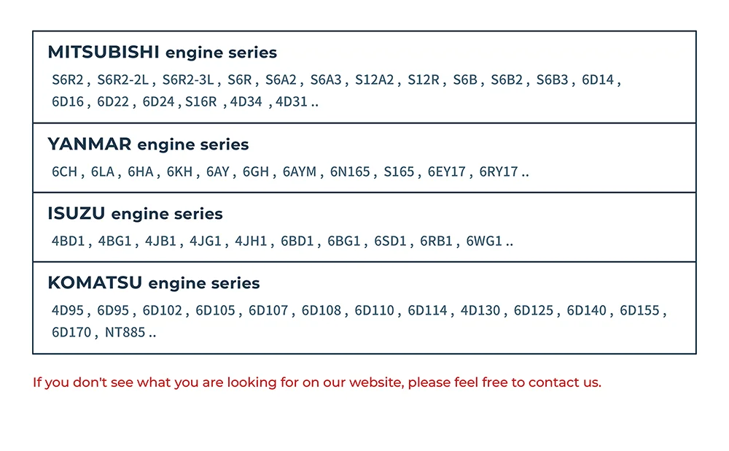Click the MITSUBISHI engine series heading
Image resolution: width=729 pixels, height=451 pixels.
162,53
